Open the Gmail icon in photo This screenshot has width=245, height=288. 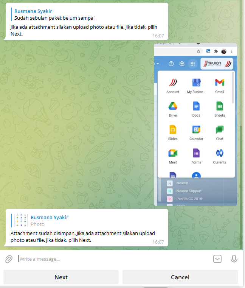(x=220, y=83)
